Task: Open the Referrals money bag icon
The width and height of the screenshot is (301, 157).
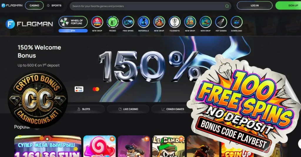Action: 143,22
